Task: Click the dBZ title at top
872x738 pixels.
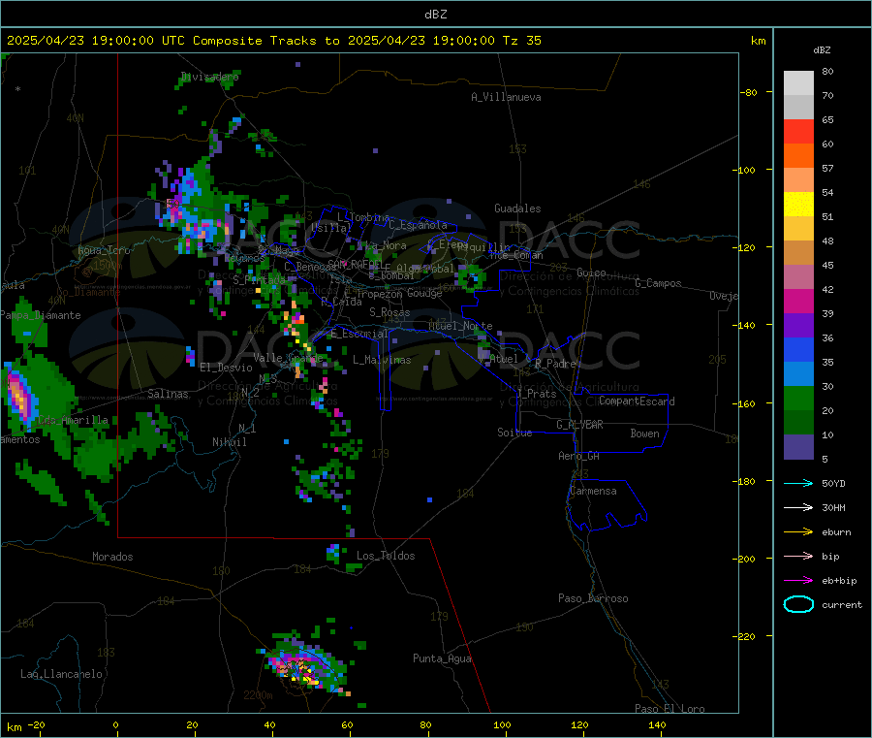Action: click(435, 15)
